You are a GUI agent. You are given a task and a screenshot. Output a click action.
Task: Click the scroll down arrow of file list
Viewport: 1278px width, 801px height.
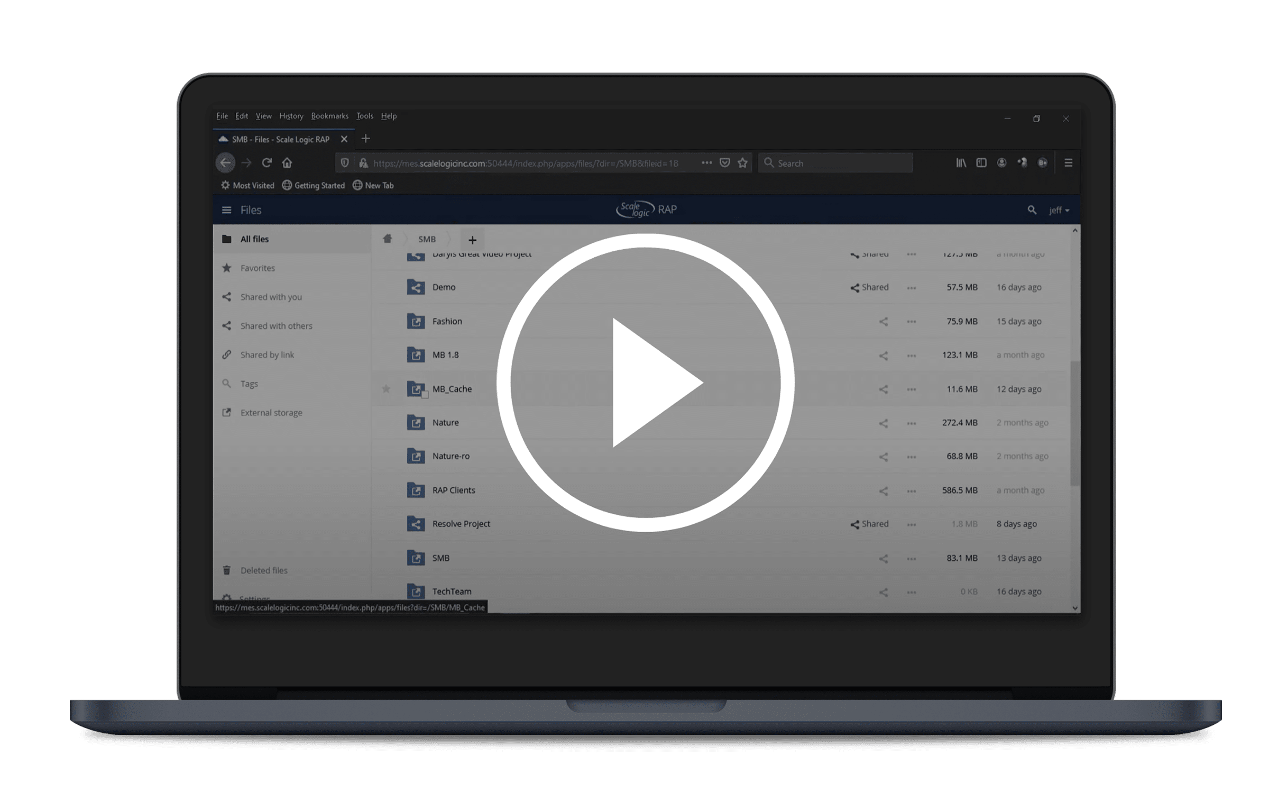pos(1074,608)
